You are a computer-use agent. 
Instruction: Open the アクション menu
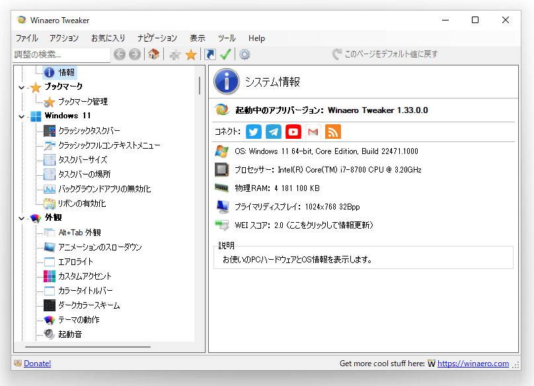click(63, 38)
